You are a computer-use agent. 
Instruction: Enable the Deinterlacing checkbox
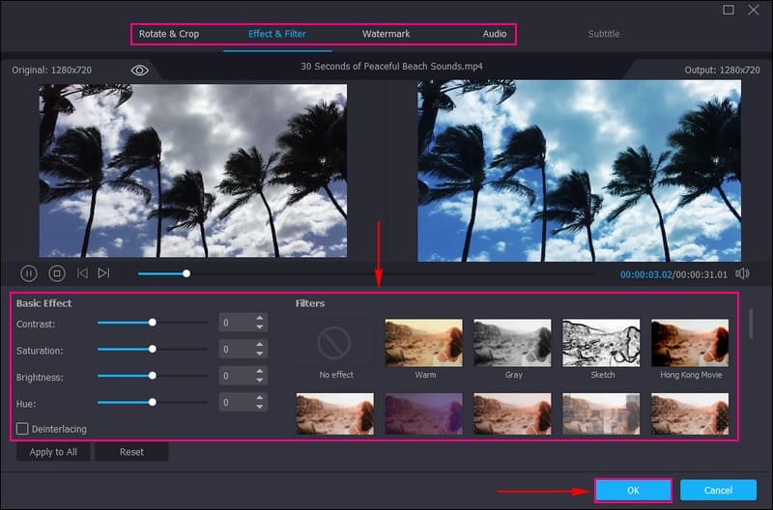coord(22,428)
